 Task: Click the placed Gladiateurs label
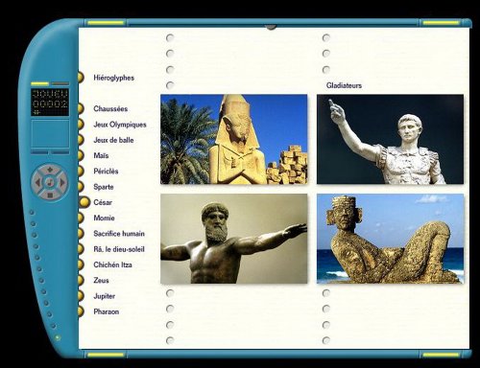[x=344, y=85]
